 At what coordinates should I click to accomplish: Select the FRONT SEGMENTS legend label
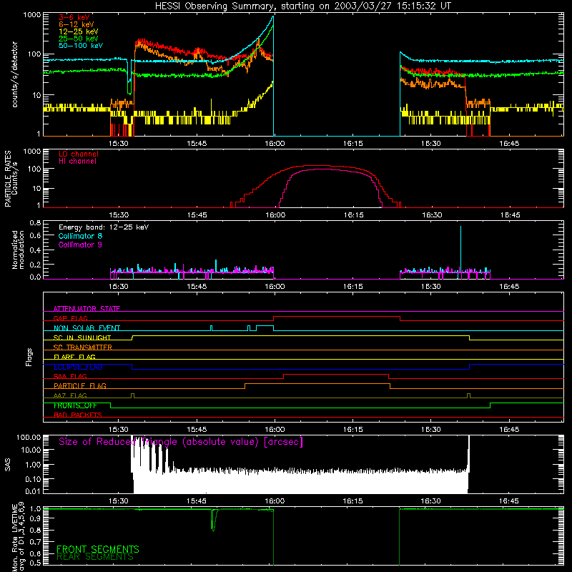pos(98,549)
